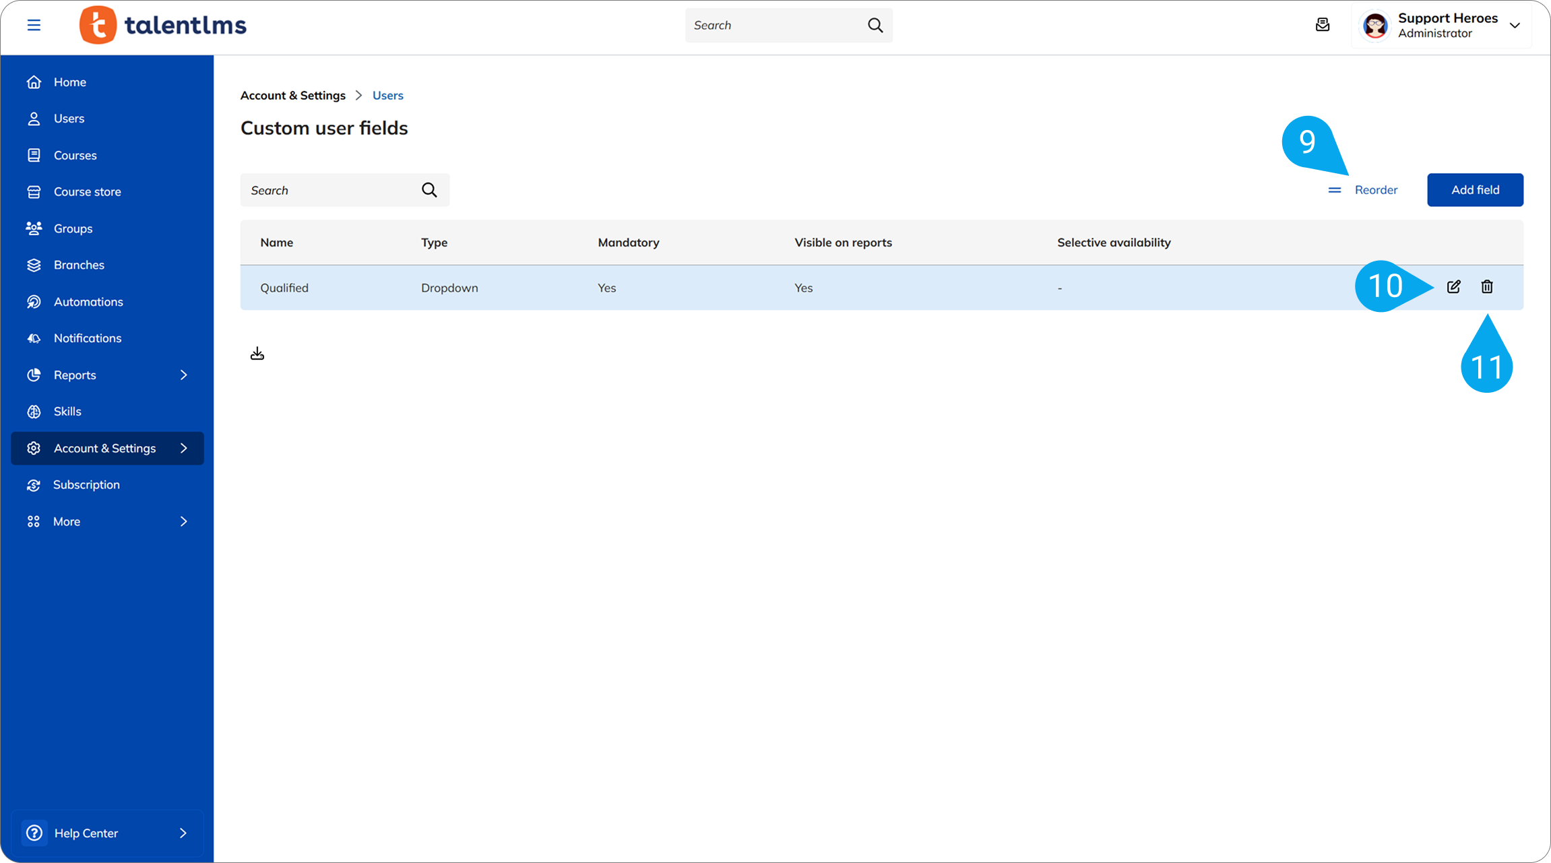Screen dimensions: 1551x863
Task: Open the messages inbox icon in header
Action: pos(1323,25)
